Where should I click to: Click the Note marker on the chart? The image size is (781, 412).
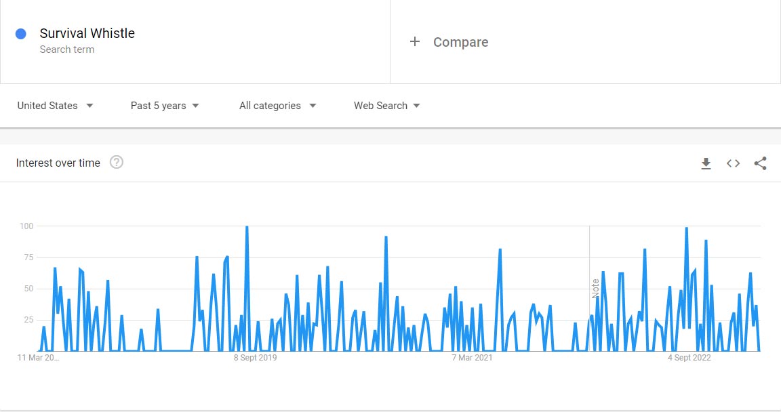595,288
